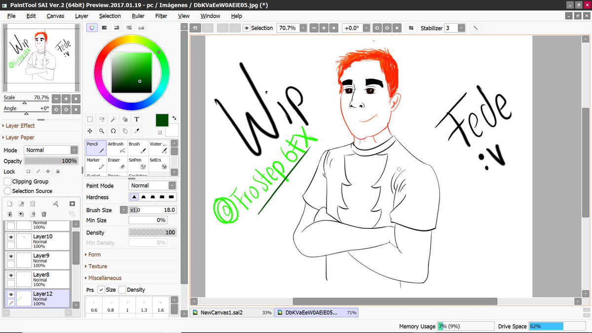Image resolution: width=592 pixels, height=333 pixels.
Task: Select the Magic Wand tool
Action: tap(113, 119)
